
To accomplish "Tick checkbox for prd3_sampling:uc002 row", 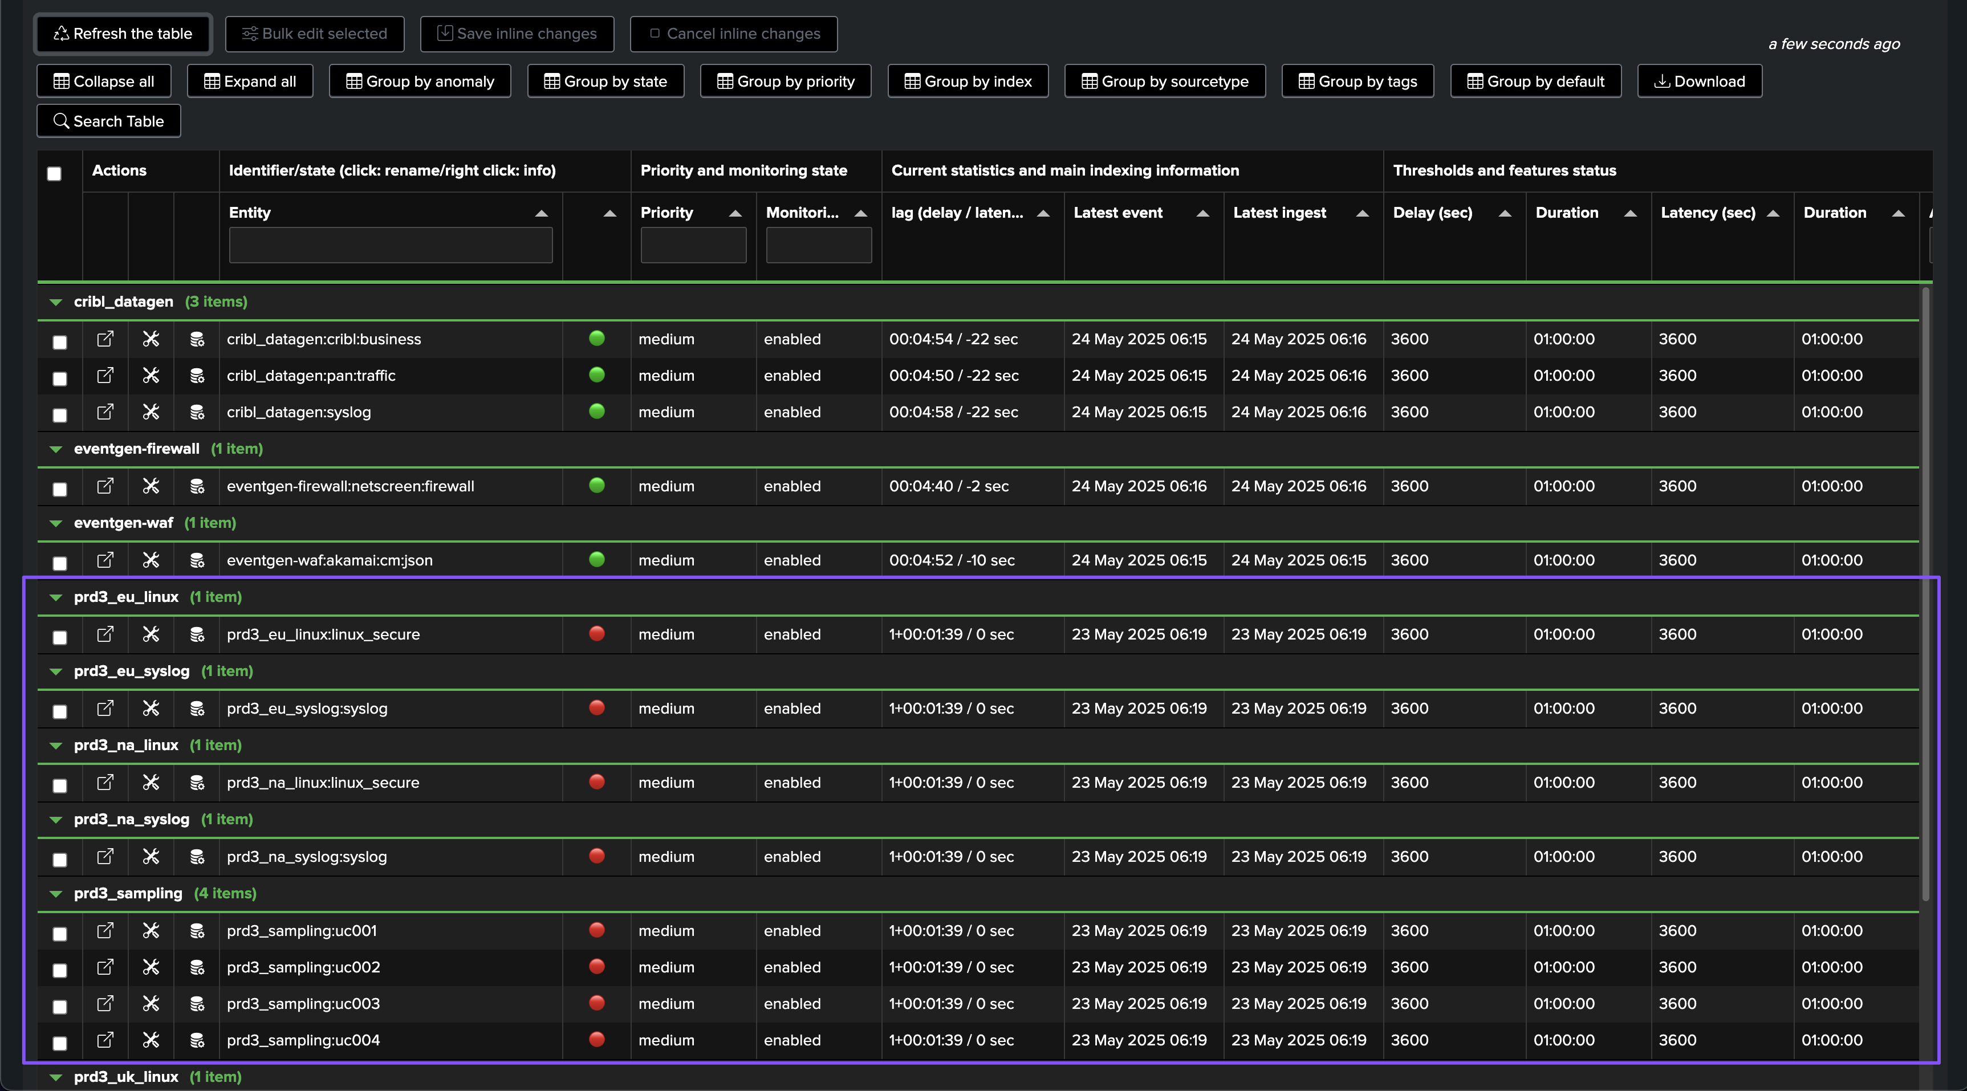I will 59,970.
